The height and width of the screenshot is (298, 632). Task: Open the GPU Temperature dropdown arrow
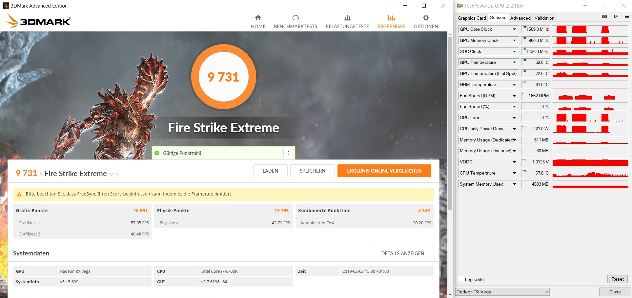(514, 63)
